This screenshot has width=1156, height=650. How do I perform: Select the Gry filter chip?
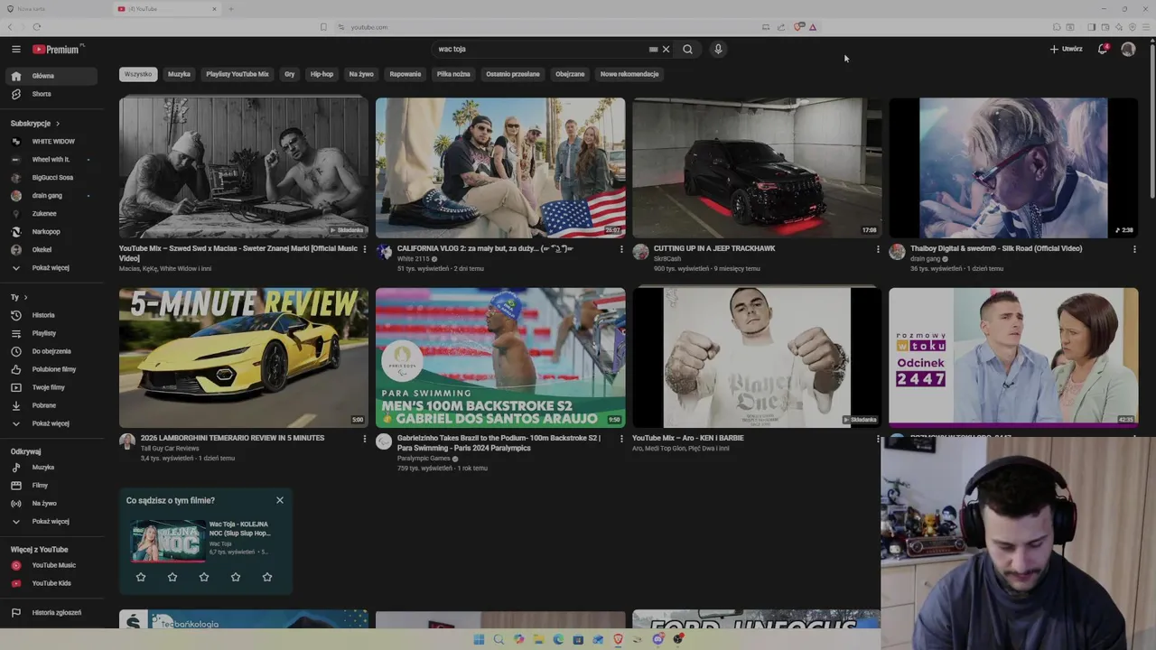tap(290, 74)
